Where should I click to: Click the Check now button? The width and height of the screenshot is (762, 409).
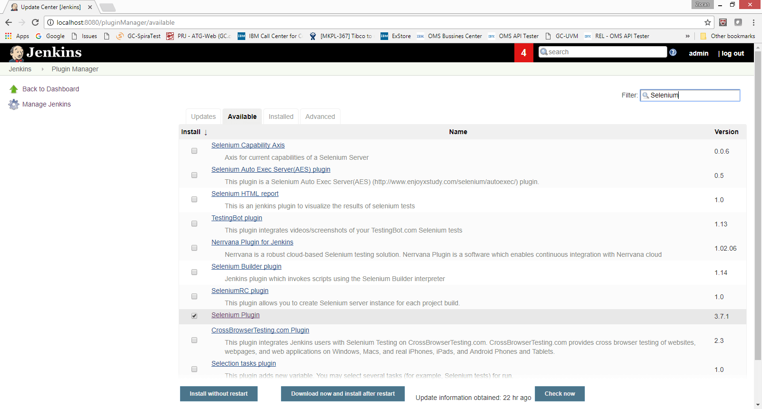coord(560,394)
